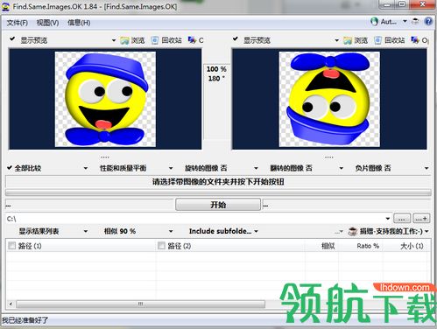Click the left panel 回收站 recycle icon
The image size is (437, 329).
click(155, 40)
